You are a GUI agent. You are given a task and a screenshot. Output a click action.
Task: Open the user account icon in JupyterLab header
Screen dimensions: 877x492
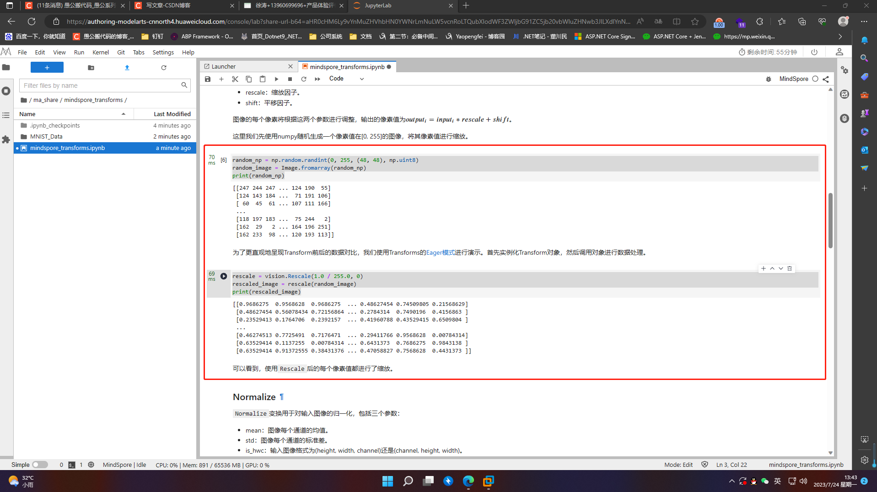839,52
